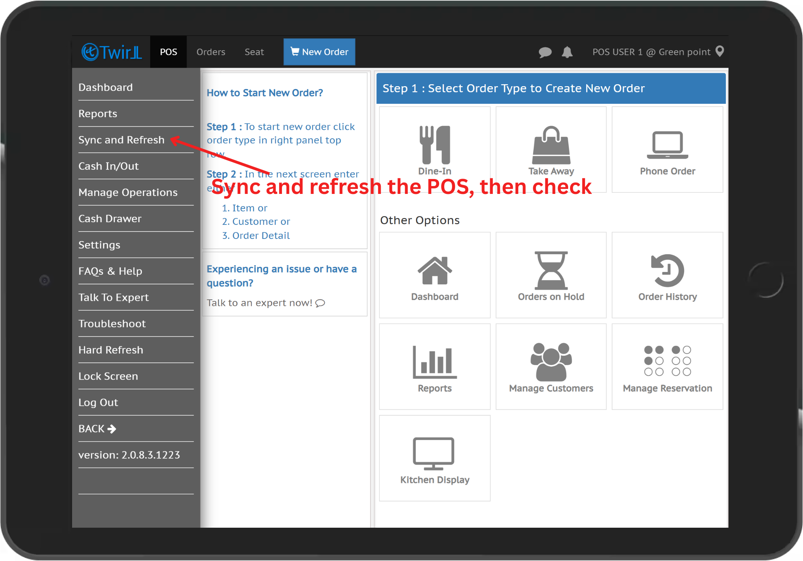Click the TwirlL logo

tap(111, 52)
